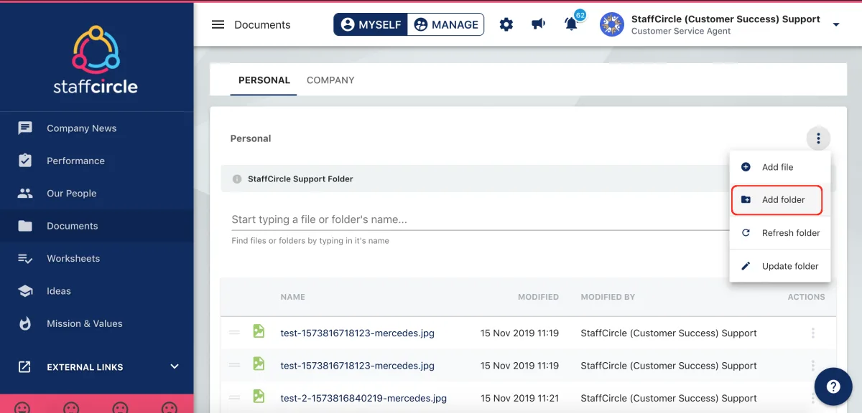Sort by the NAME column header
Viewport: 862px width, 413px height.
pyautogui.click(x=293, y=297)
